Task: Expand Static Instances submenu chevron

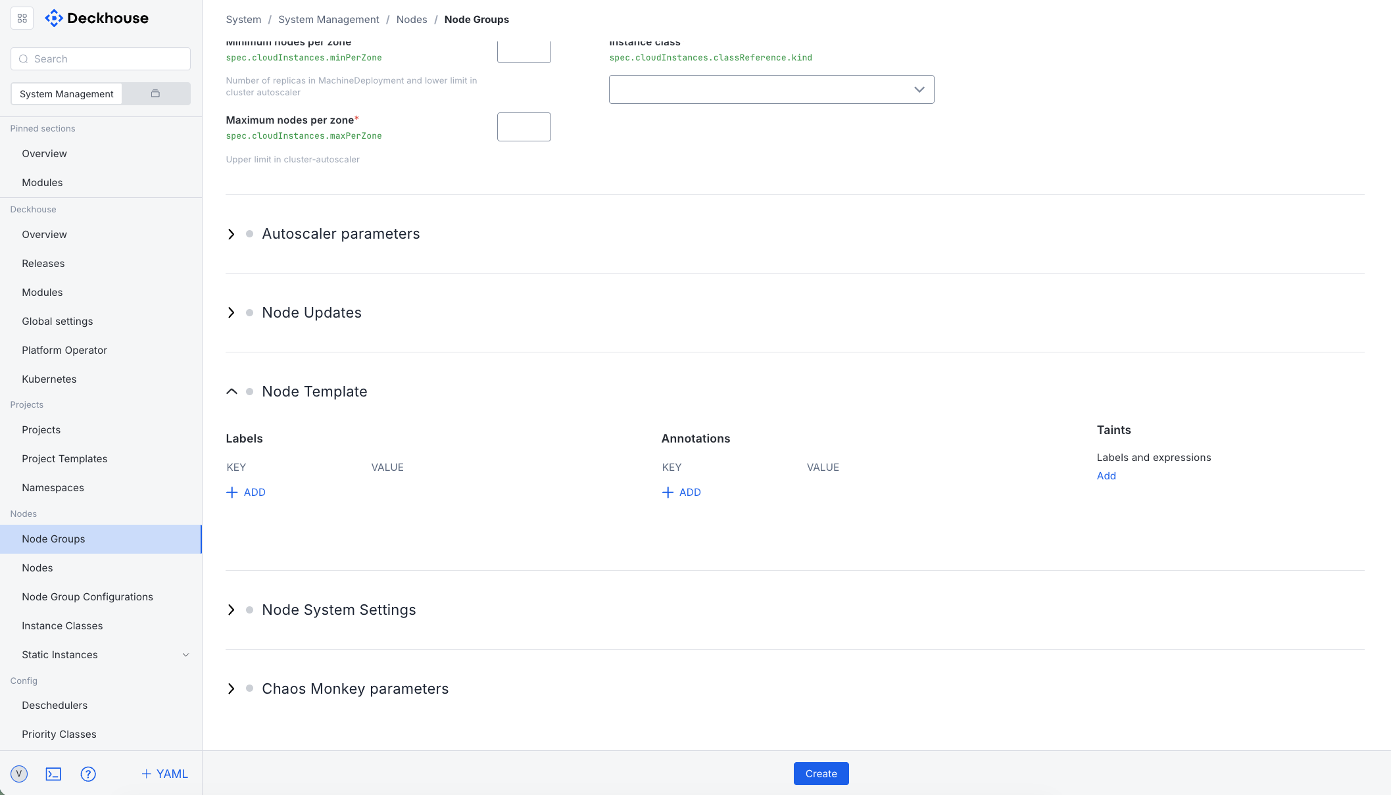Action: point(186,655)
